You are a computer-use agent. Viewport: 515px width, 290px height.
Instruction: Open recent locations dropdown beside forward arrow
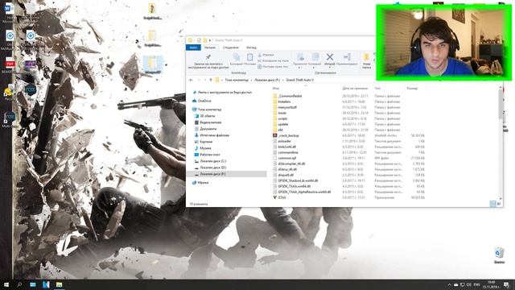[x=205, y=80]
